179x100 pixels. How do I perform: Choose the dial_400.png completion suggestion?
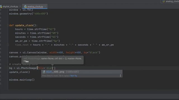[82, 72]
